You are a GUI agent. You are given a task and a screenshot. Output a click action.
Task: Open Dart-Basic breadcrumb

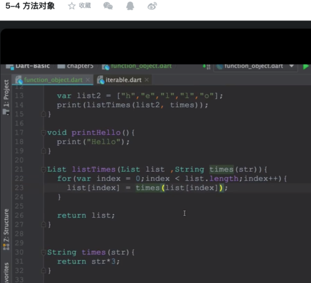pos(33,66)
